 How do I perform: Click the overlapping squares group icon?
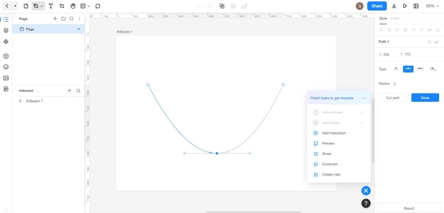[x=222, y=6]
